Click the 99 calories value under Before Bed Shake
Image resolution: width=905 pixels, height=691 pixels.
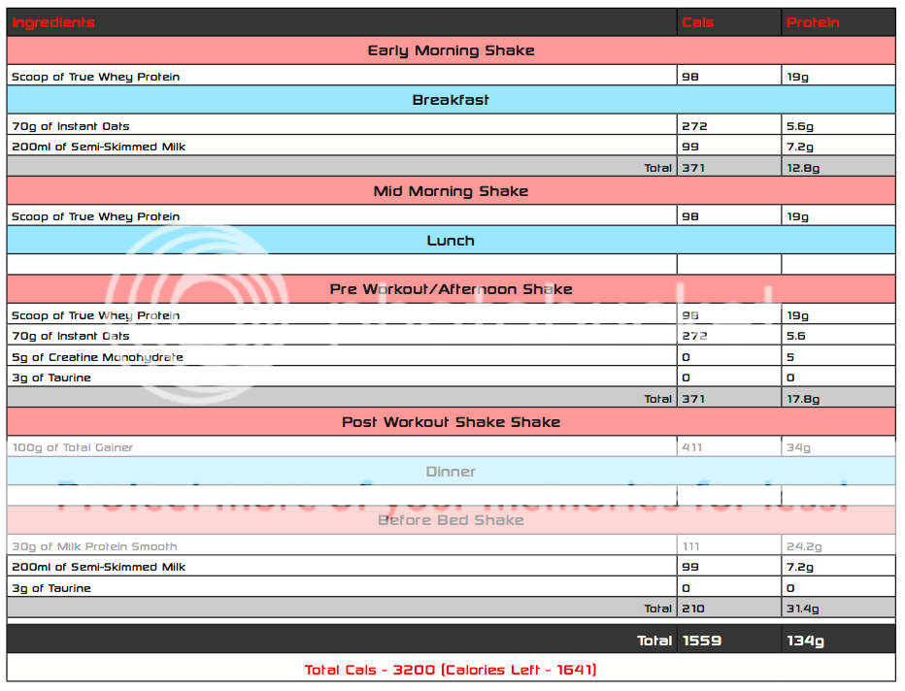tap(690, 567)
